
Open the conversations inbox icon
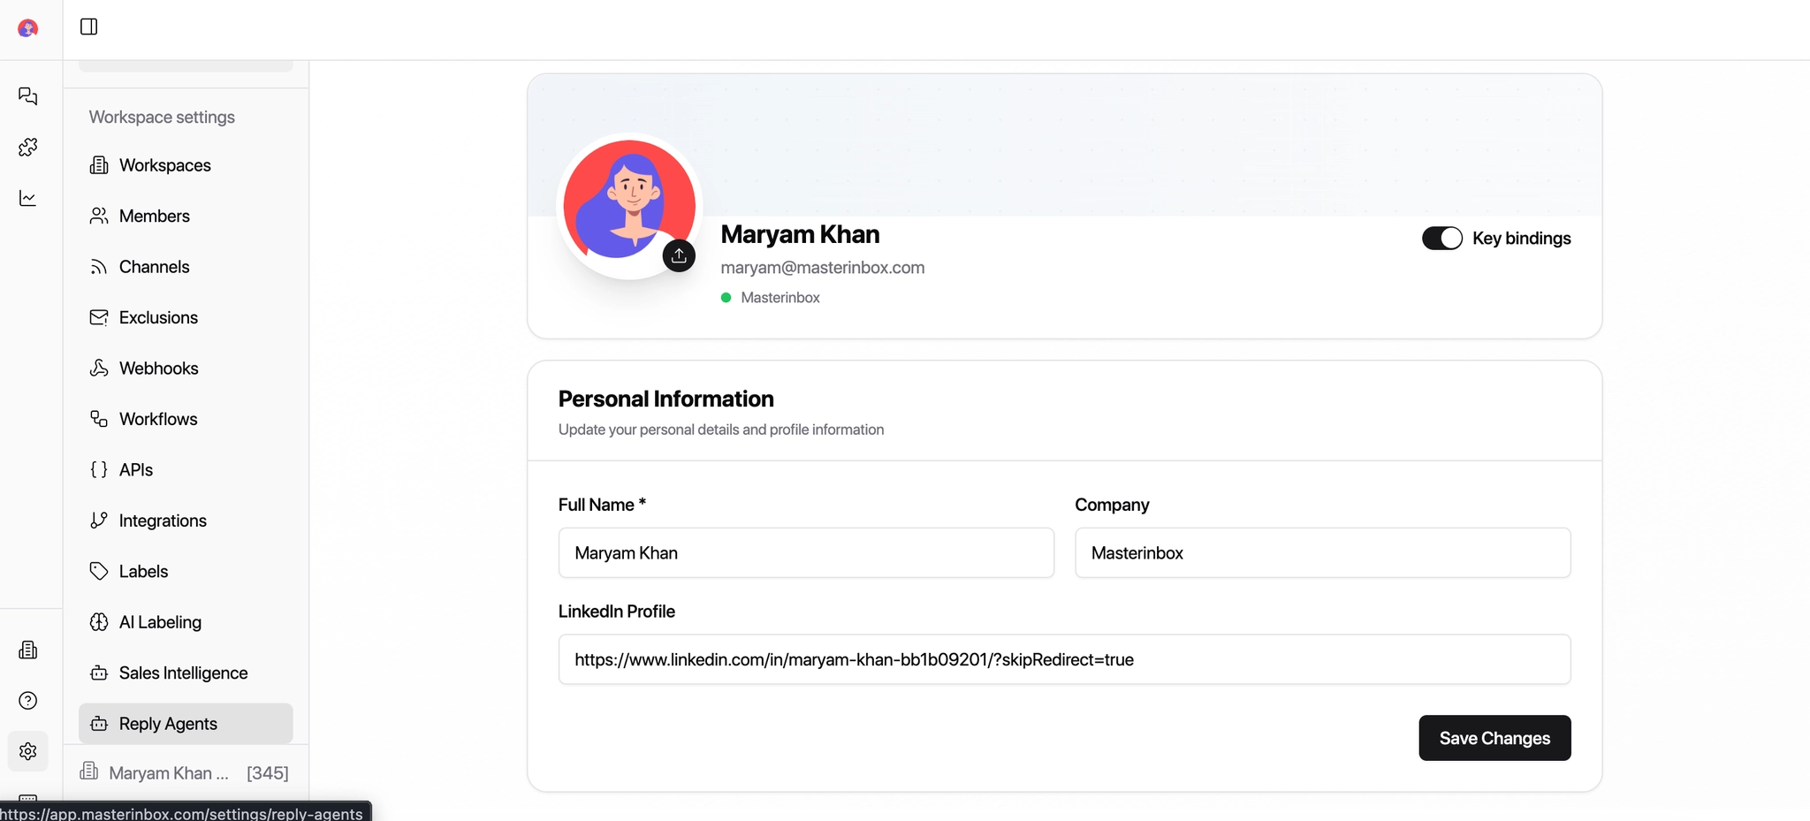(x=28, y=96)
